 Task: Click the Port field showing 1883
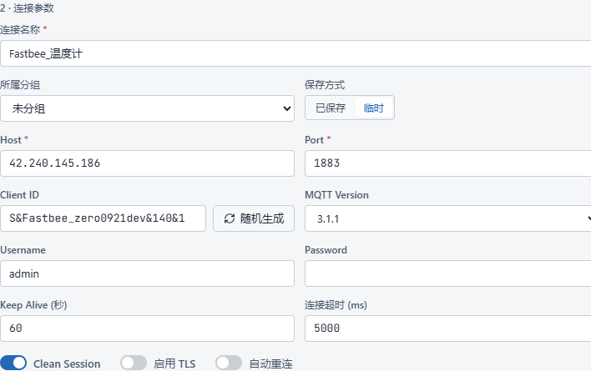click(x=447, y=163)
